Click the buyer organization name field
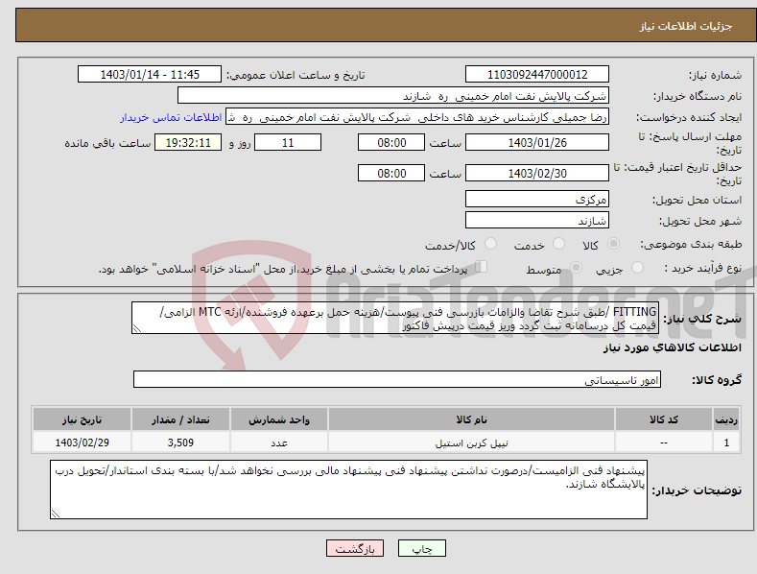This screenshot has width=757, height=574. coord(393,96)
